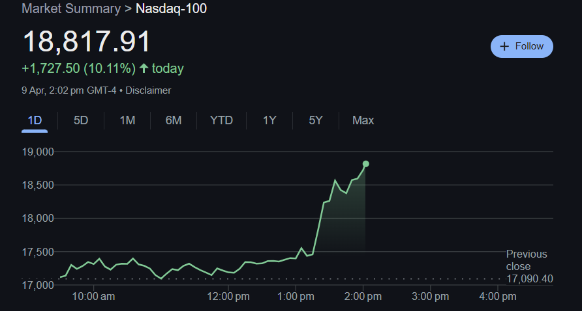The height and width of the screenshot is (311, 582).
Task: Click the plus icon in Follow button
Action: [504, 46]
